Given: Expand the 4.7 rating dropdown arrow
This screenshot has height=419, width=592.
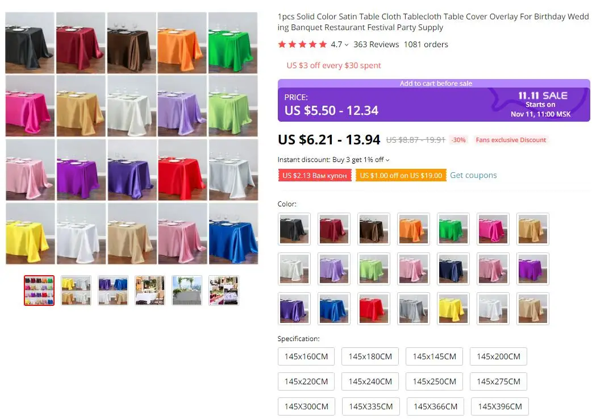Looking at the screenshot, I should tap(347, 45).
